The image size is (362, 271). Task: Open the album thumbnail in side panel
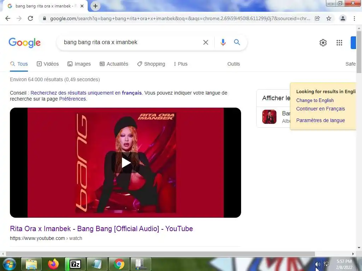tap(269, 117)
